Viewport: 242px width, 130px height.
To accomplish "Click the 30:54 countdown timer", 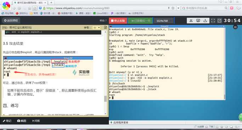I will [232, 20].
